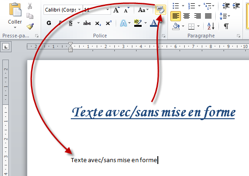Increase paragraph indent icon
Image resolution: width=249 pixels, height=176 pixels.
pyautogui.click(x=236, y=6)
